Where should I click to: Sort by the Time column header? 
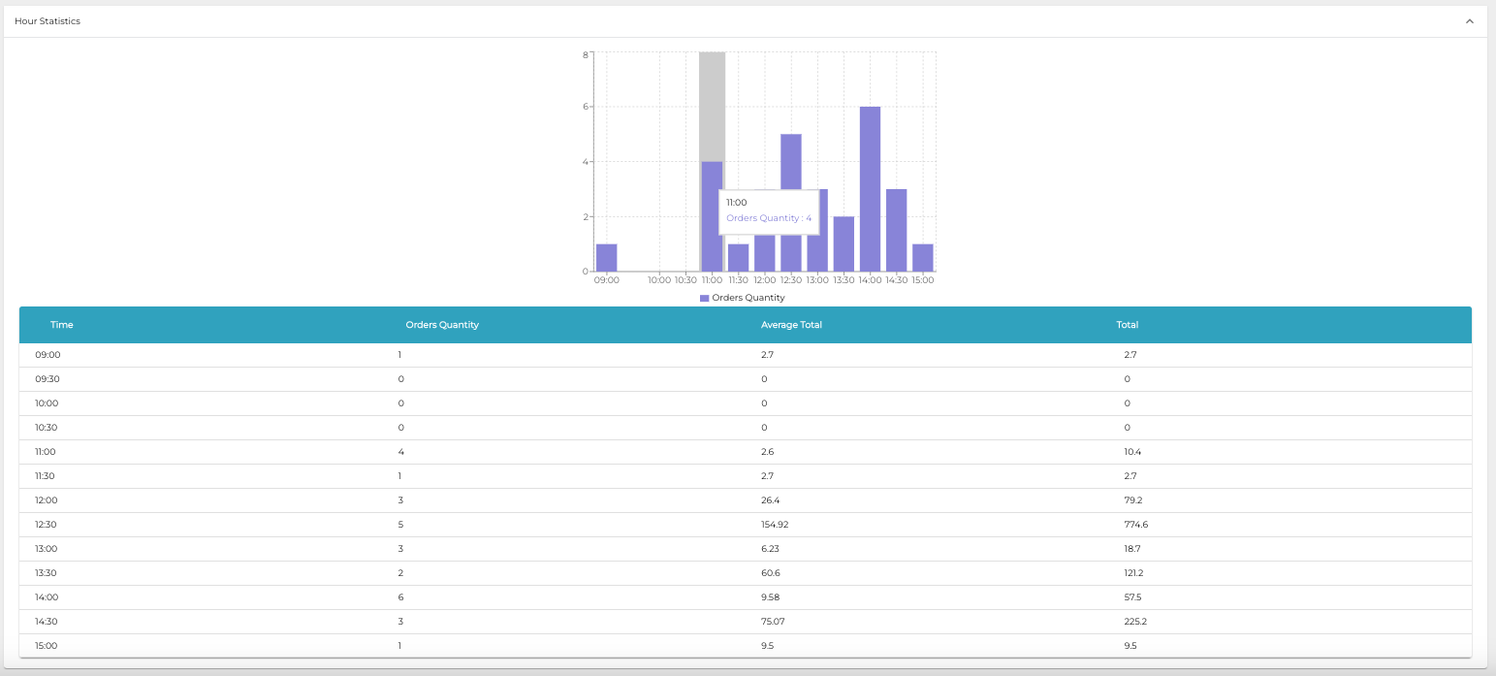pyautogui.click(x=61, y=325)
